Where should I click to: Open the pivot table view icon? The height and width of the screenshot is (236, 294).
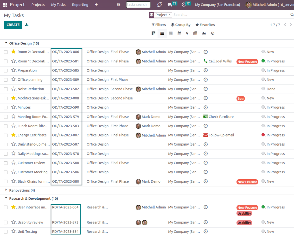coord(195,33)
